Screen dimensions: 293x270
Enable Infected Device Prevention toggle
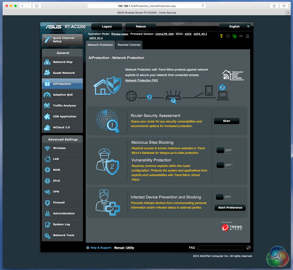point(224,197)
